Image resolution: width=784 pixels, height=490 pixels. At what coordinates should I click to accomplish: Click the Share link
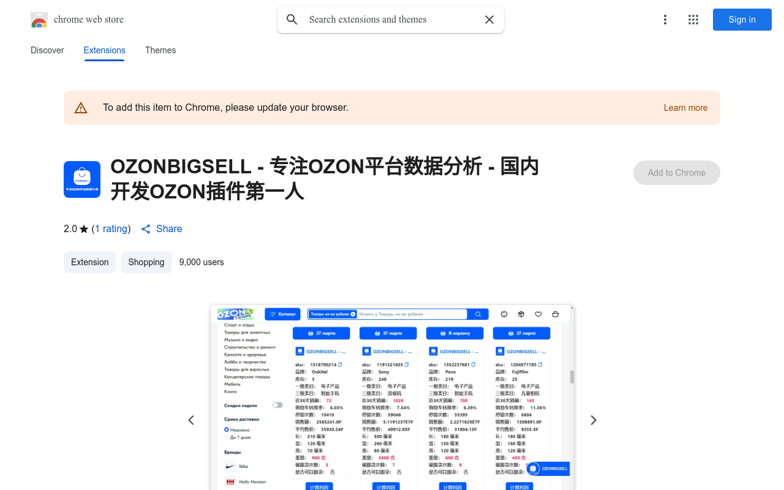click(169, 228)
